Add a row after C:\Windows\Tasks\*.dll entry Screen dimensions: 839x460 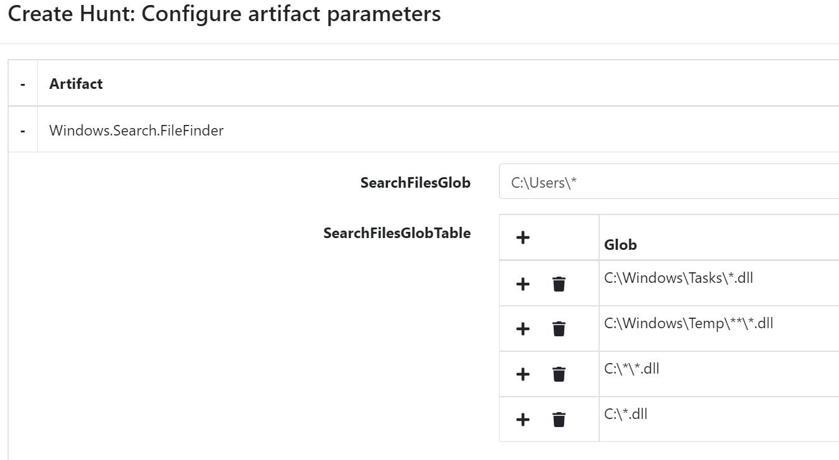click(x=523, y=284)
